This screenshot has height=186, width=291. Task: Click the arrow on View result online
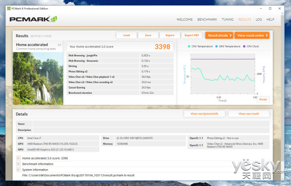[x=267, y=35]
